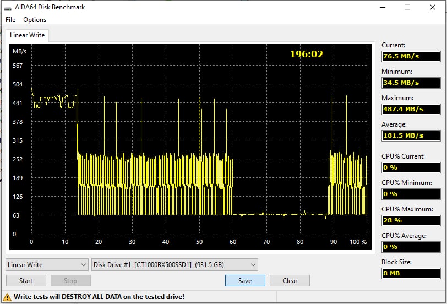Click the greyed-out Stop button
This screenshot has width=447, height=304.
tap(70, 281)
